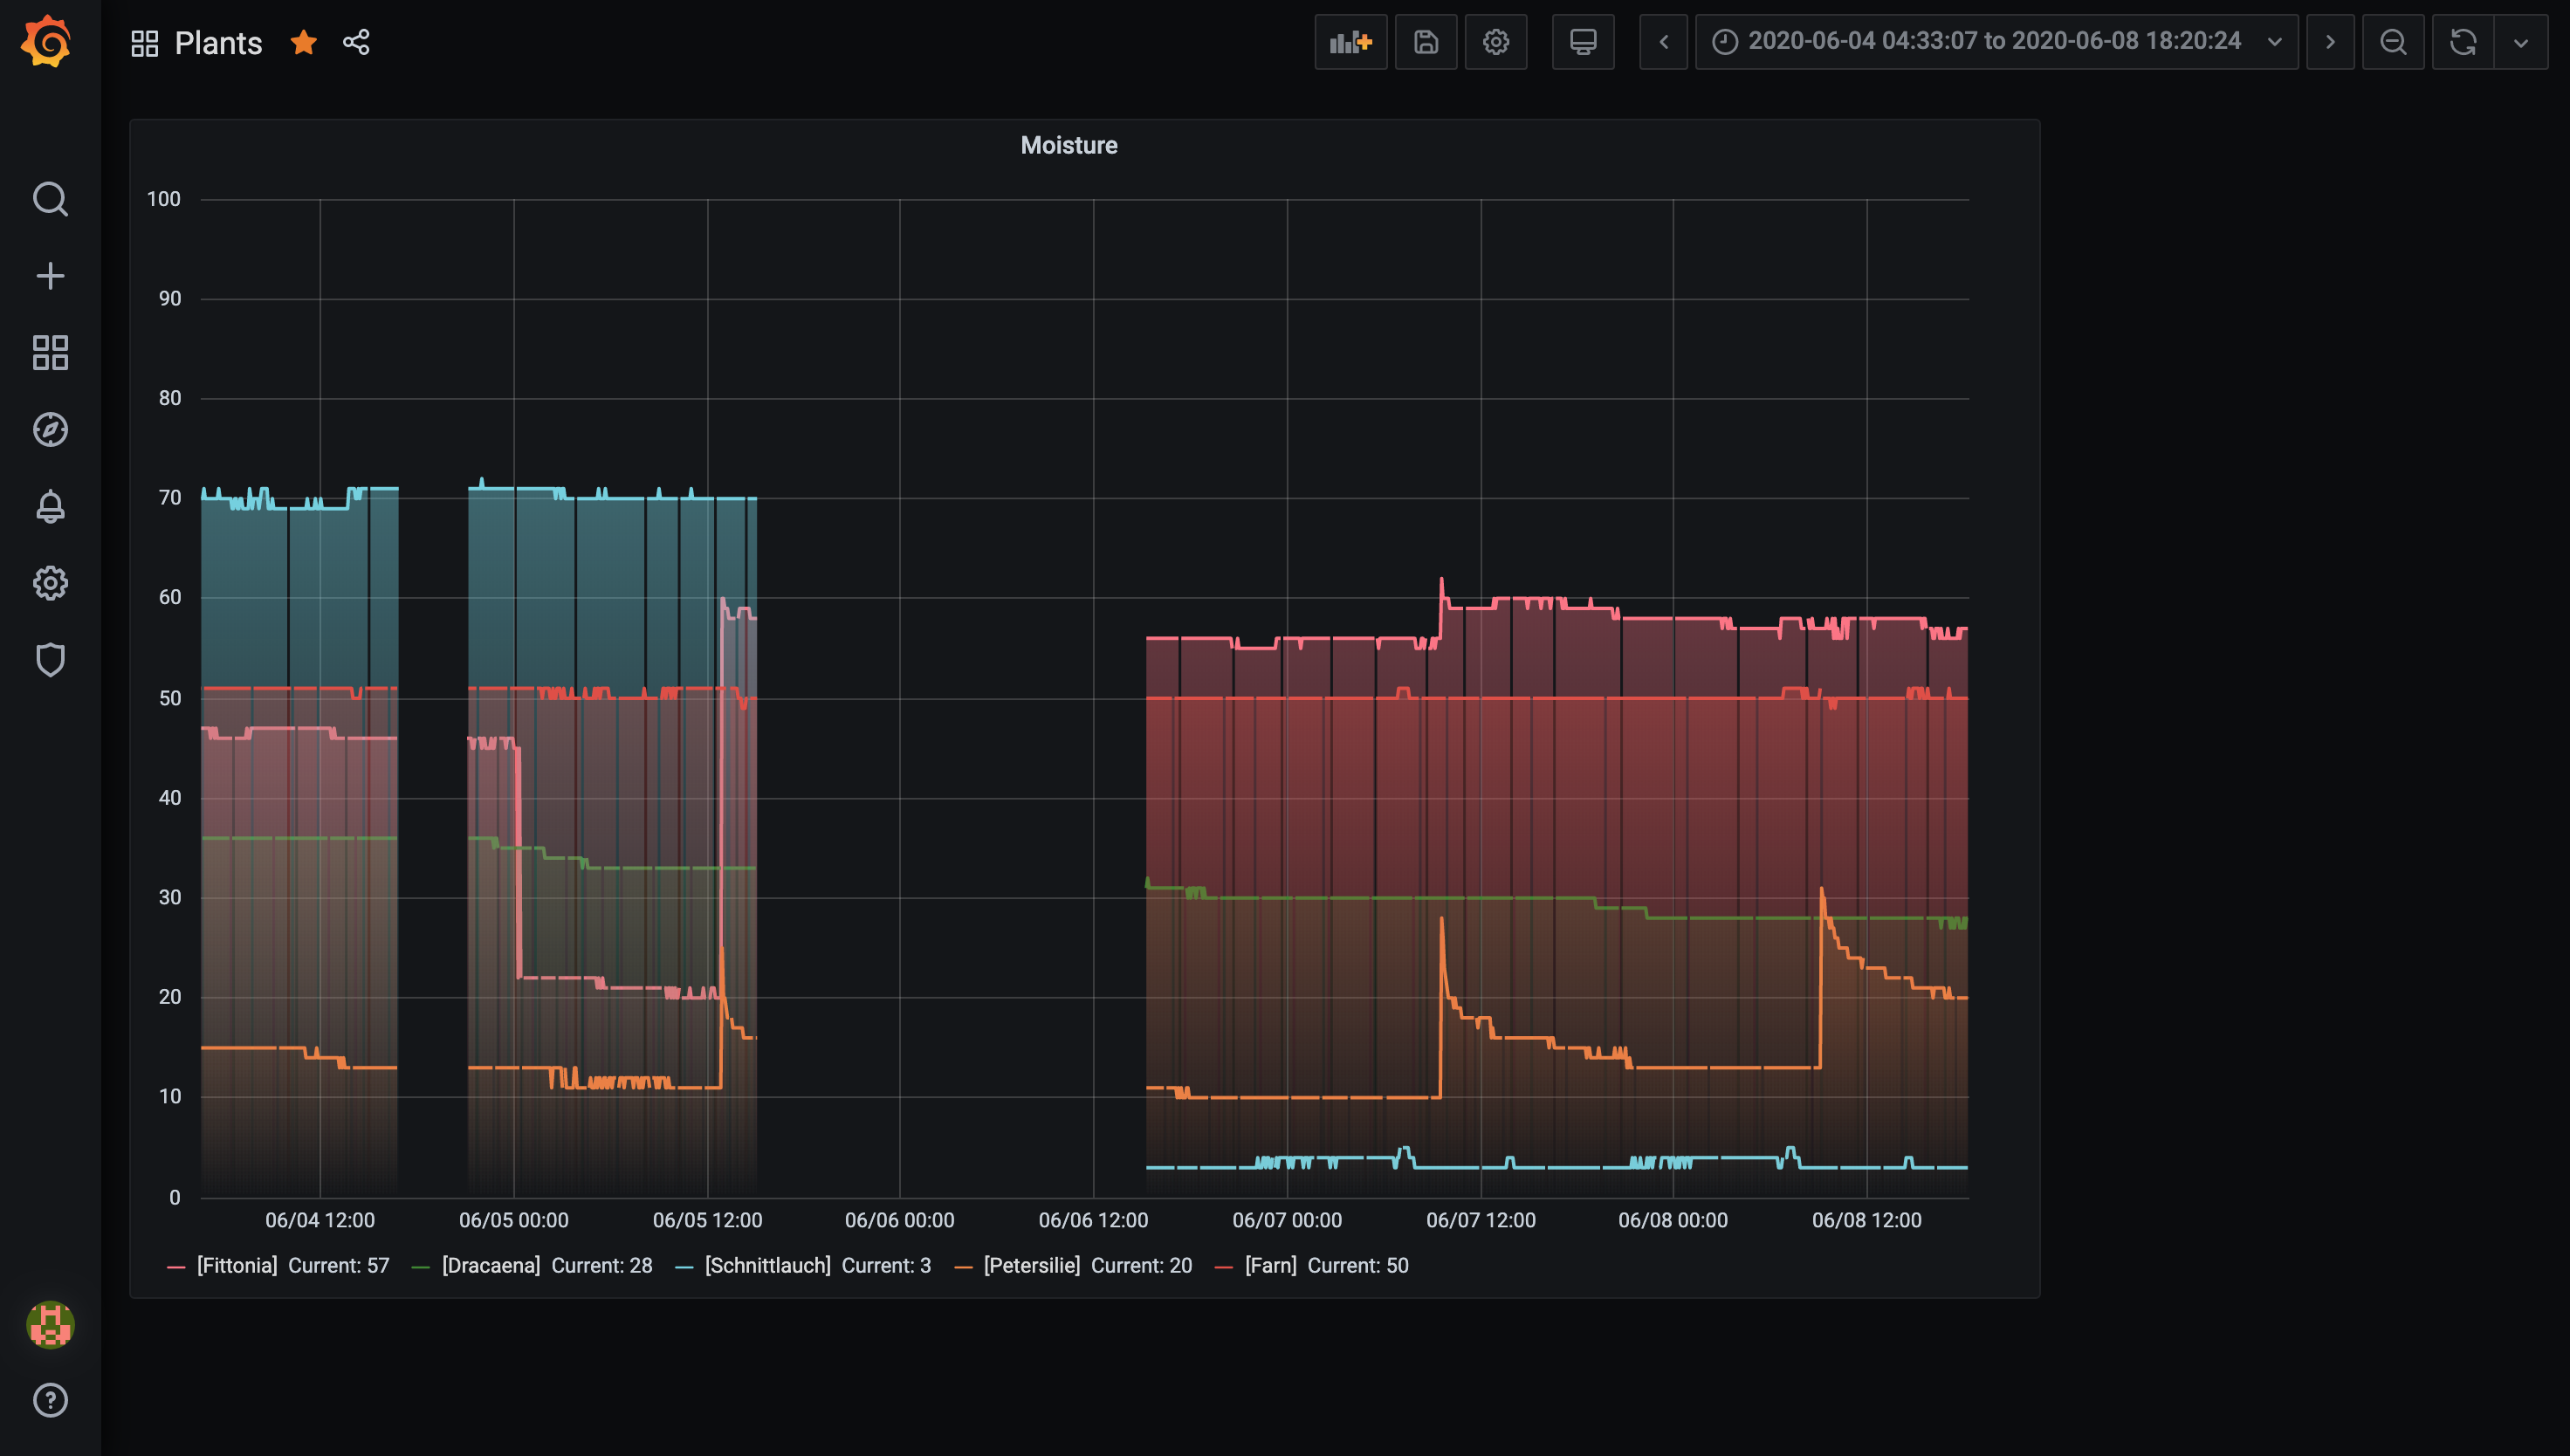Toggle the Schnittlauch series in legend
The width and height of the screenshot is (2570, 1456).
coord(767,1266)
